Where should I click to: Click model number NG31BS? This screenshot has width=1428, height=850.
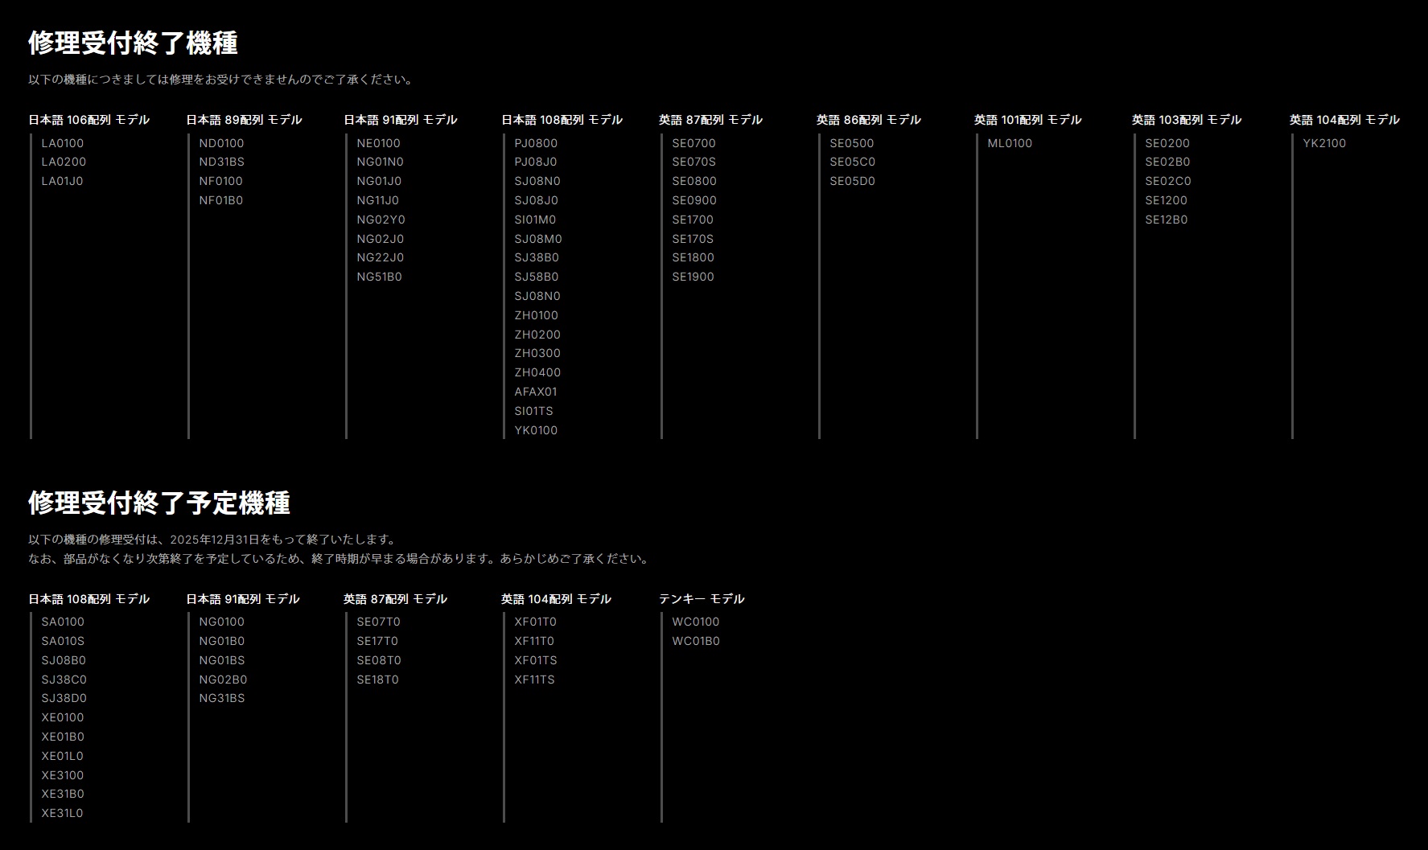(221, 698)
